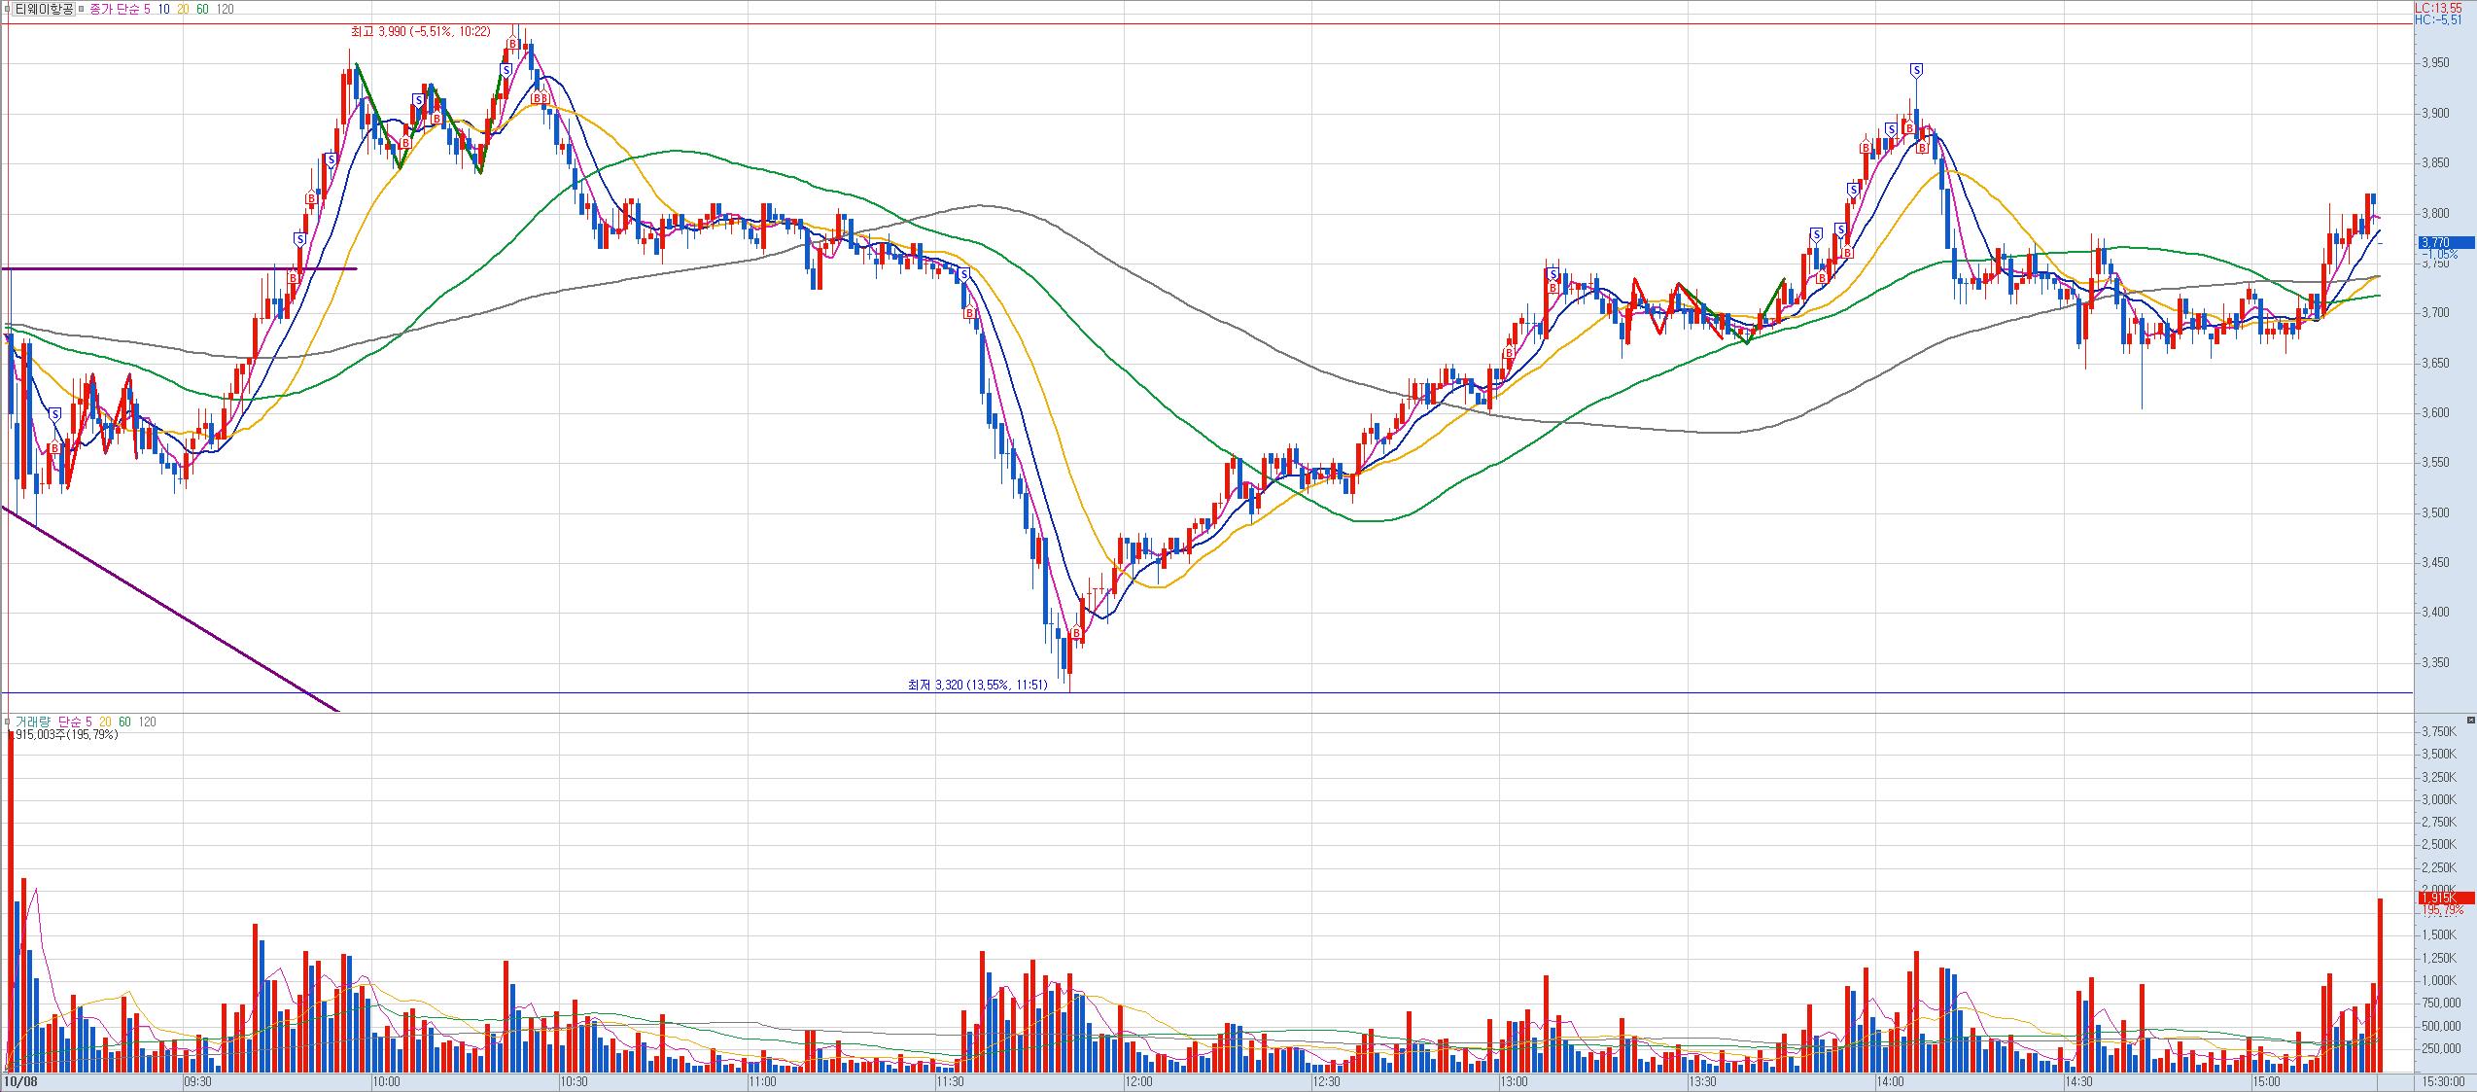
Task: Click the 티웨이항공 stock name button
Action: (x=44, y=9)
